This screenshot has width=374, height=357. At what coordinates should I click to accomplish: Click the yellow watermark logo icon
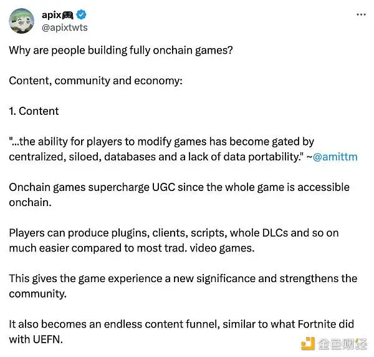(308, 343)
